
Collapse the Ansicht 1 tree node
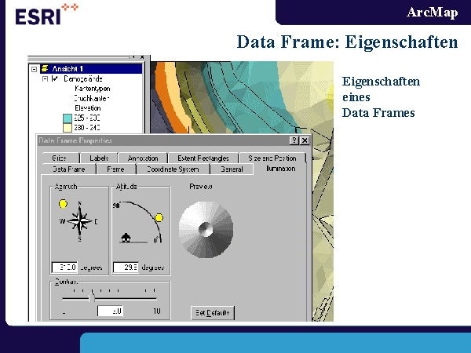click(35, 69)
